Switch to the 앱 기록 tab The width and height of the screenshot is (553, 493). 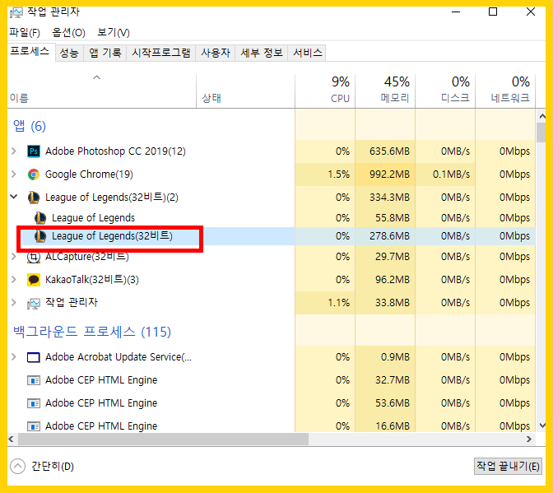[x=105, y=53]
